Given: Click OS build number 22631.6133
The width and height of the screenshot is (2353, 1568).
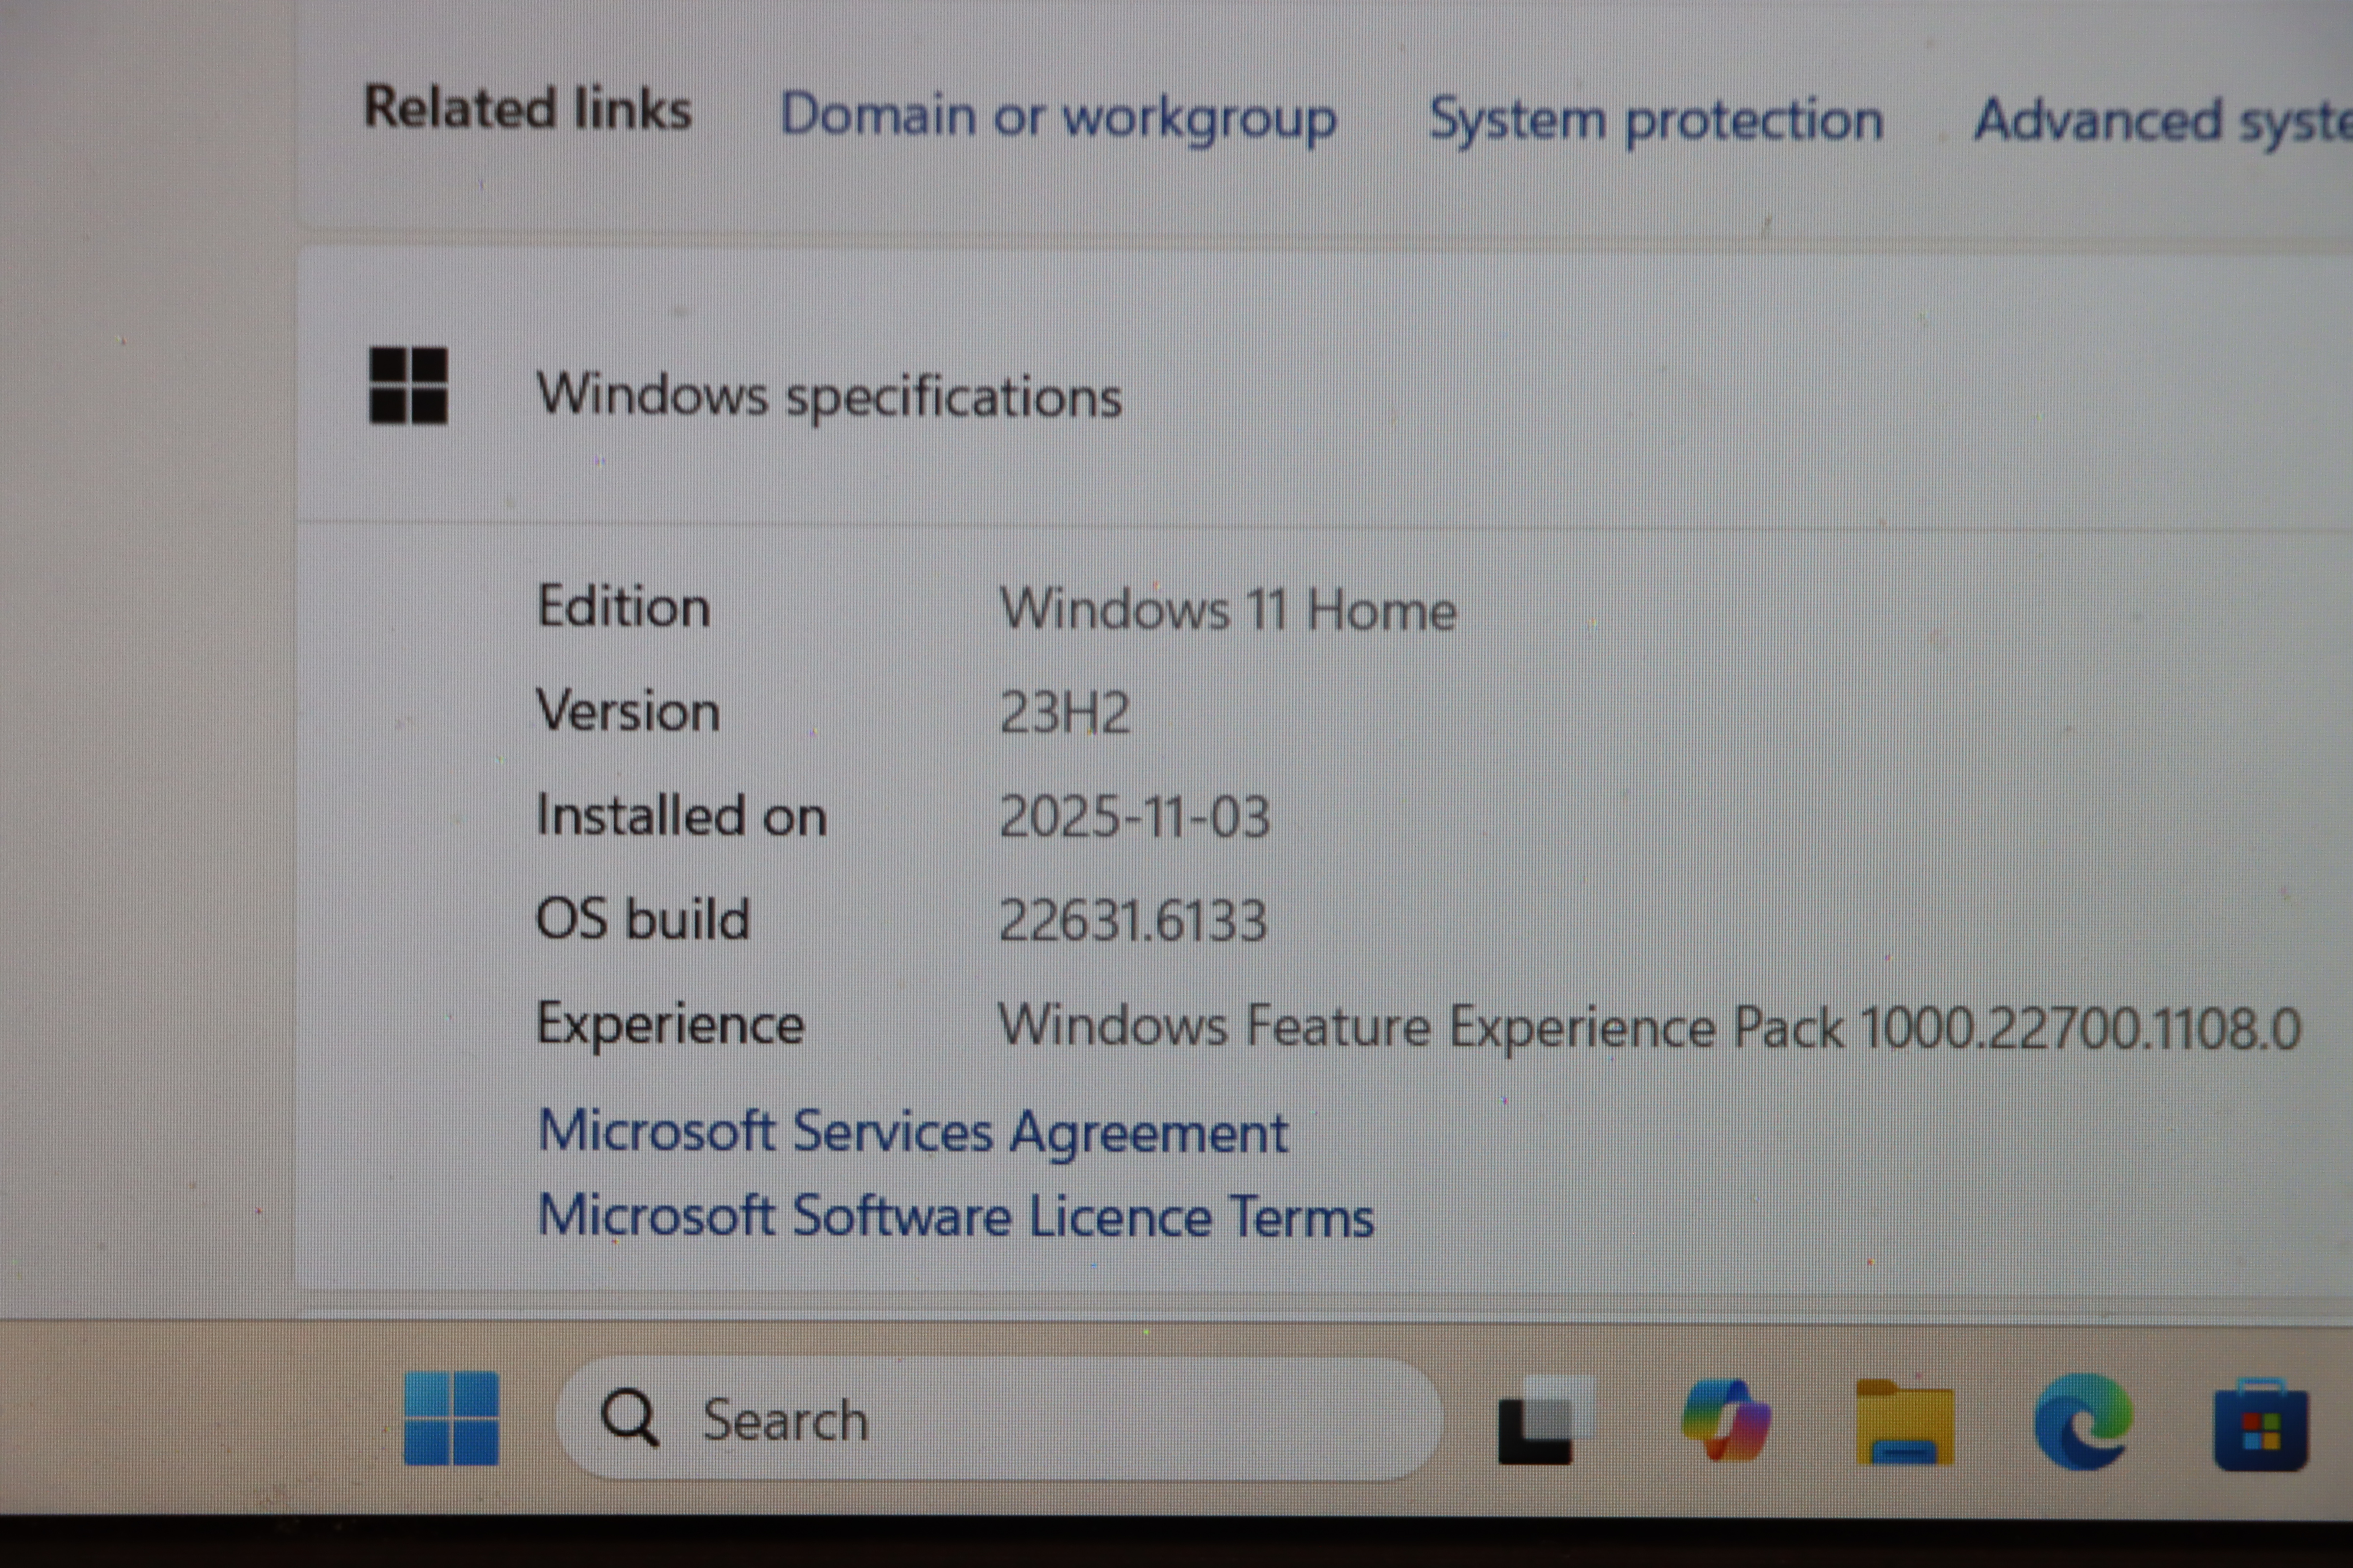Looking at the screenshot, I should (1132, 920).
